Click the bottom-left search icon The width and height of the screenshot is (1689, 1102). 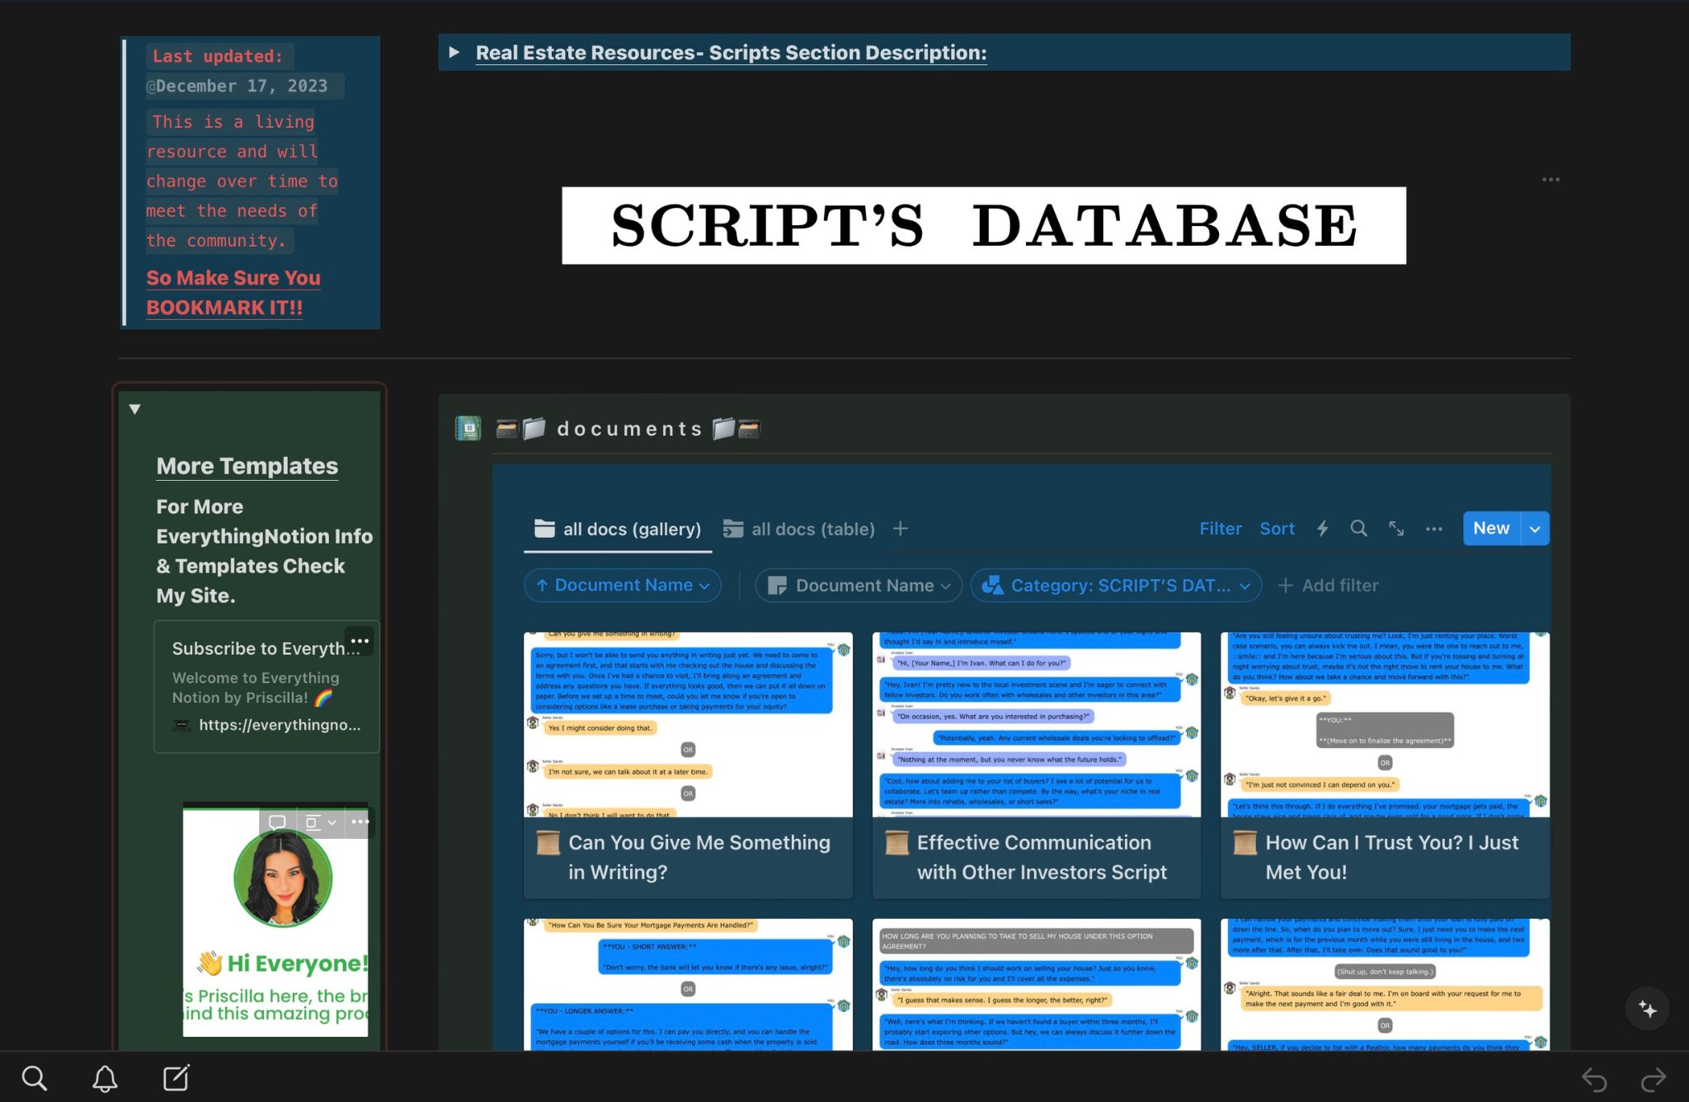point(34,1078)
